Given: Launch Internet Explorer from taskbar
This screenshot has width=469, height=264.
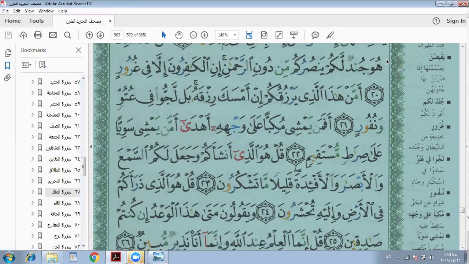Looking at the screenshot, I should (31, 257).
